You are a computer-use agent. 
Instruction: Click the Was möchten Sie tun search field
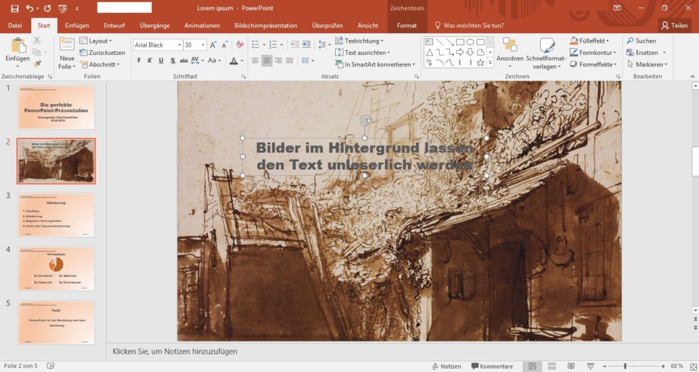tap(469, 25)
